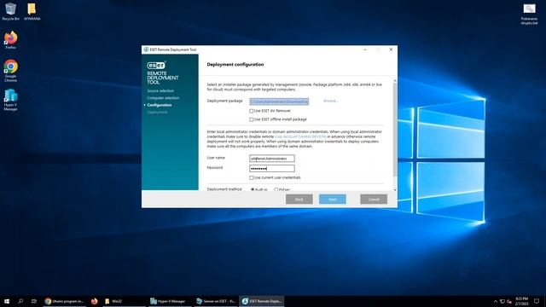
Task: Minimize the ESET Remote Deployment Tool window
Action: tap(365, 49)
